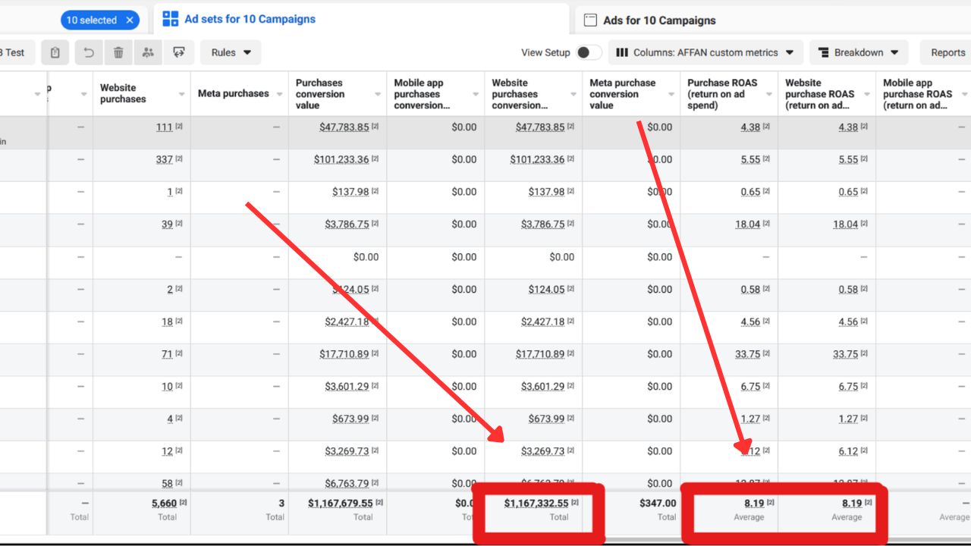
Task: Open Purchase ROAS column arrow menu
Action: [769, 94]
